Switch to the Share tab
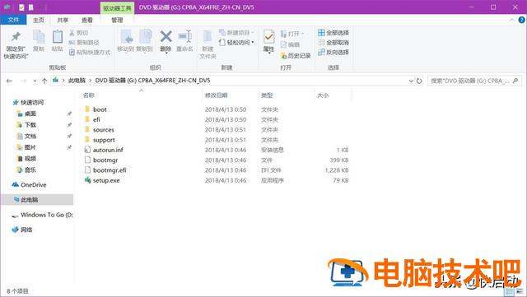 click(63, 21)
